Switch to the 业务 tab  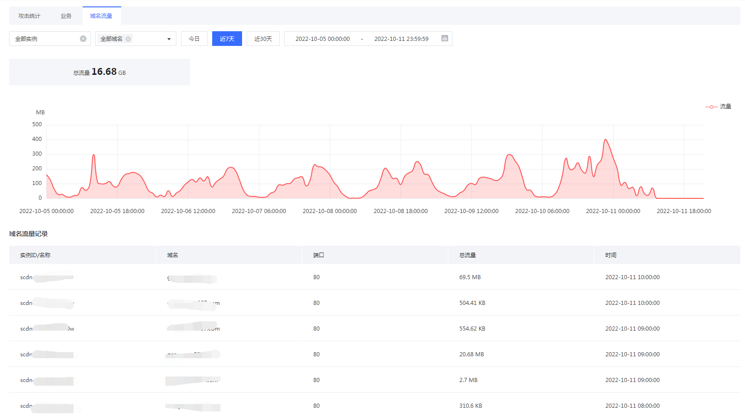coord(66,16)
